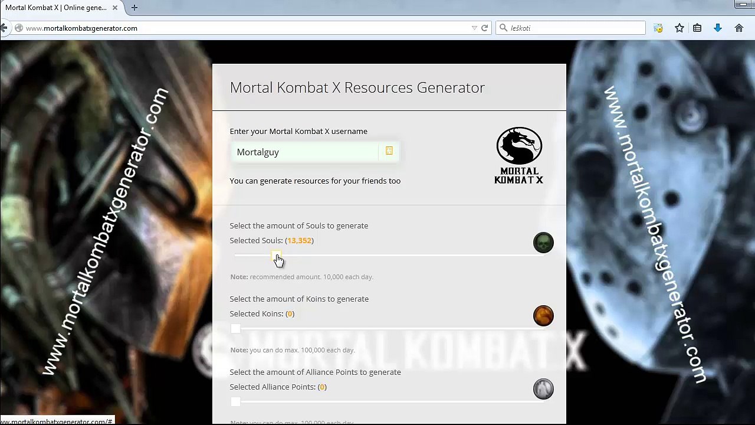Click the search magnifier icon
755x425 pixels.
pos(503,28)
